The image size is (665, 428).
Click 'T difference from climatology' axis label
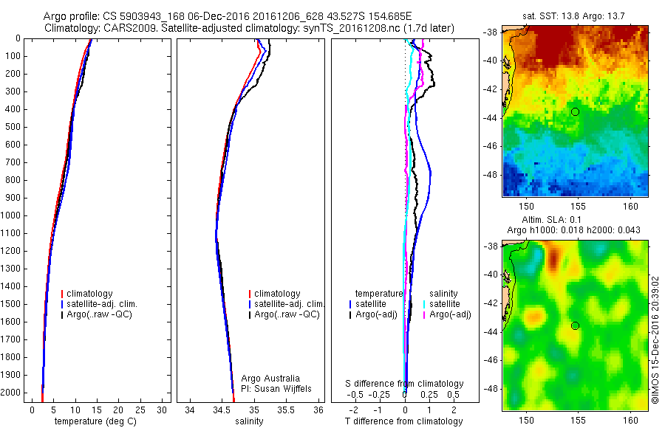point(403,421)
